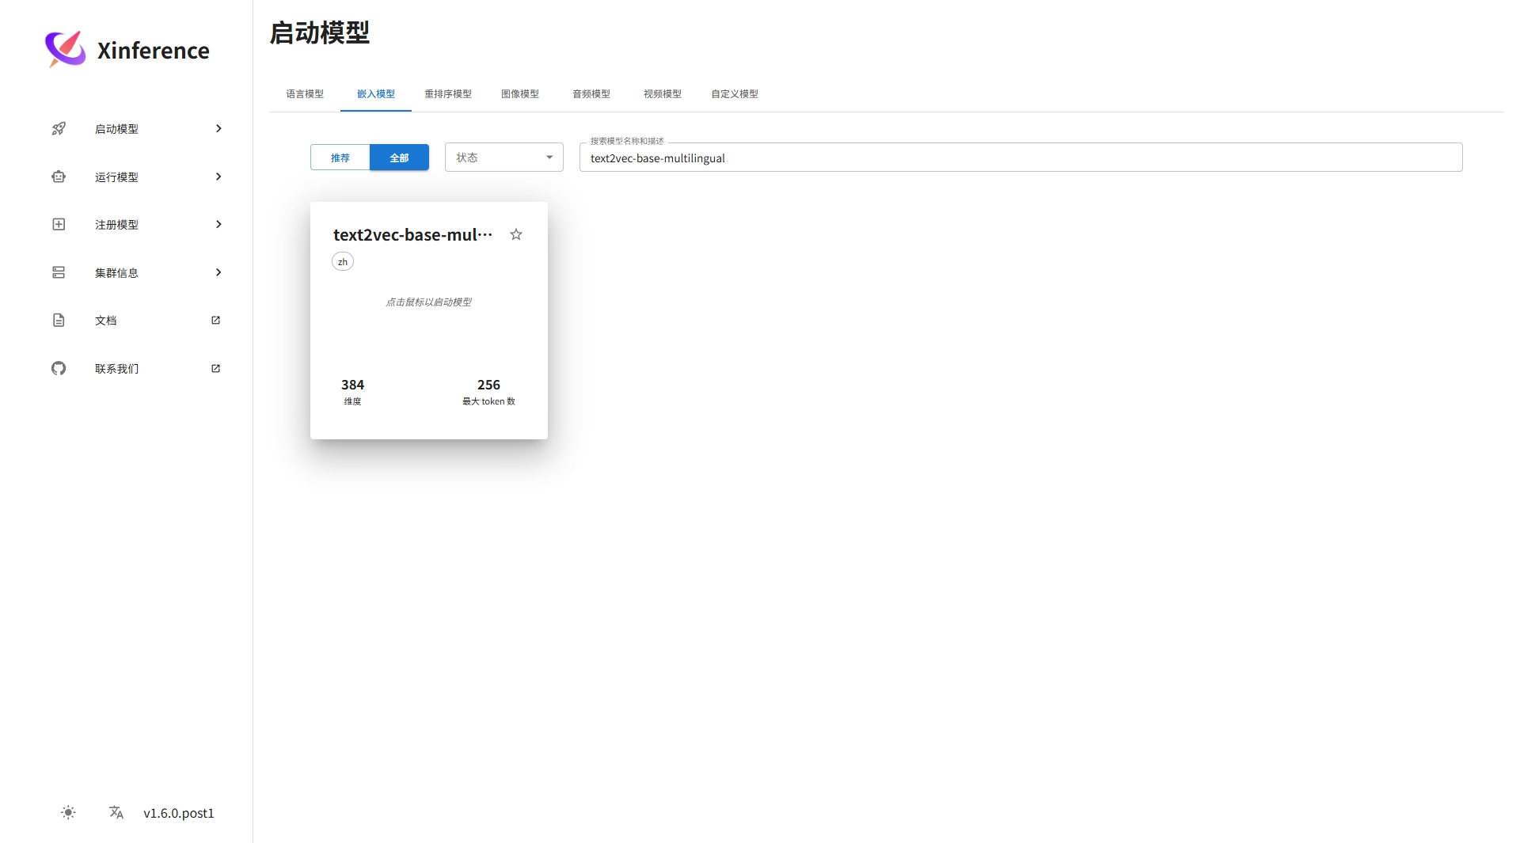This screenshot has width=1520, height=843.
Task: Select the 全部 filter button
Action: click(399, 158)
